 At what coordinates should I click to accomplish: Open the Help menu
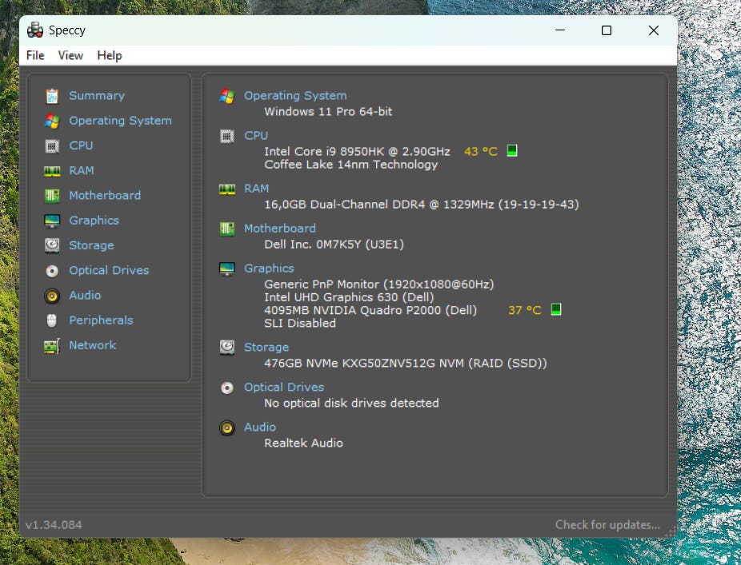tap(110, 56)
